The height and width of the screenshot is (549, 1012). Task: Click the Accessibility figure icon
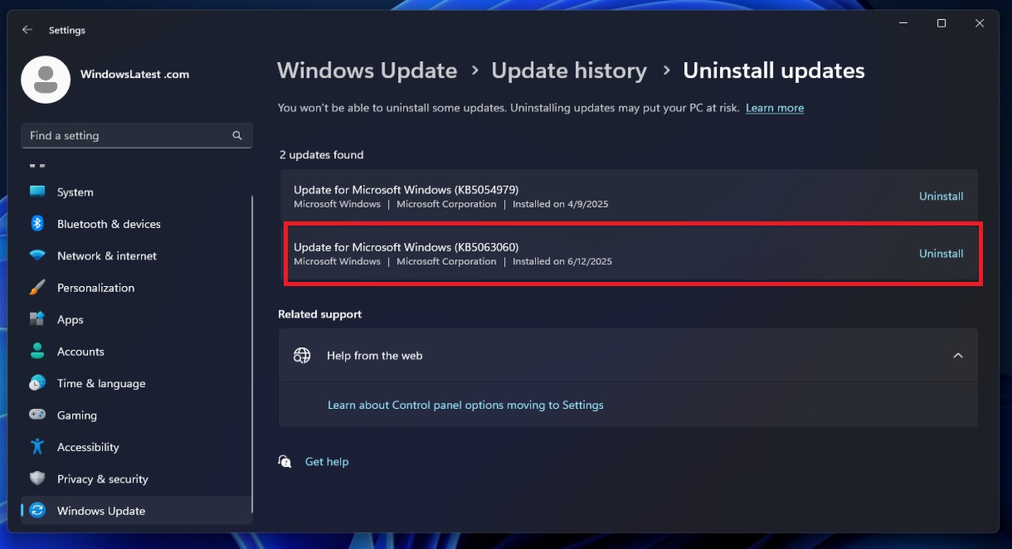(x=37, y=447)
